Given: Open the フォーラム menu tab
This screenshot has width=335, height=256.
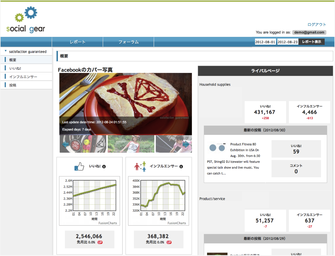Looking at the screenshot, I should coord(129,42).
